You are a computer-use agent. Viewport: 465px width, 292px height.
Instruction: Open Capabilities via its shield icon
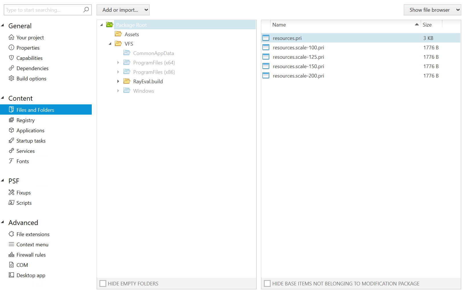click(x=11, y=58)
